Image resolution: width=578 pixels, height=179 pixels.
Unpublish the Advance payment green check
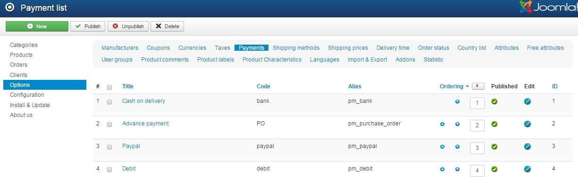(494, 124)
